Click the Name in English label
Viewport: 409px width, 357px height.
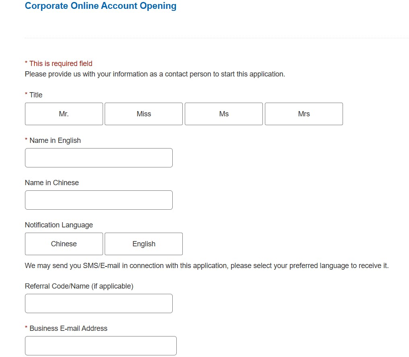[x=55, y=140]
